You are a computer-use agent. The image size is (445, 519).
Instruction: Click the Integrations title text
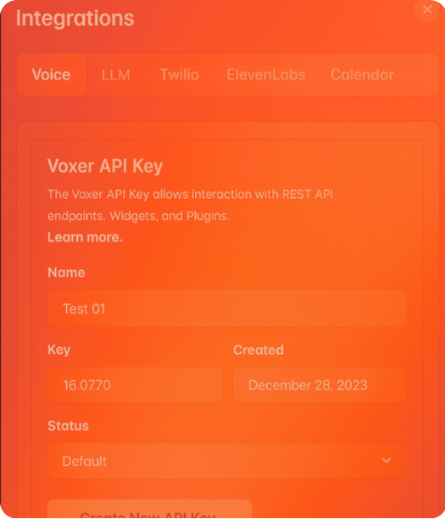tap(75, 18)
